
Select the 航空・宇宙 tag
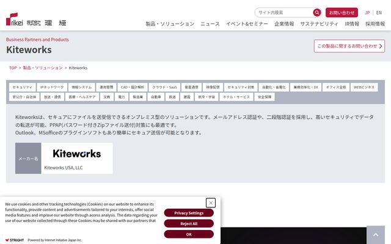click(x=206, y=97)
